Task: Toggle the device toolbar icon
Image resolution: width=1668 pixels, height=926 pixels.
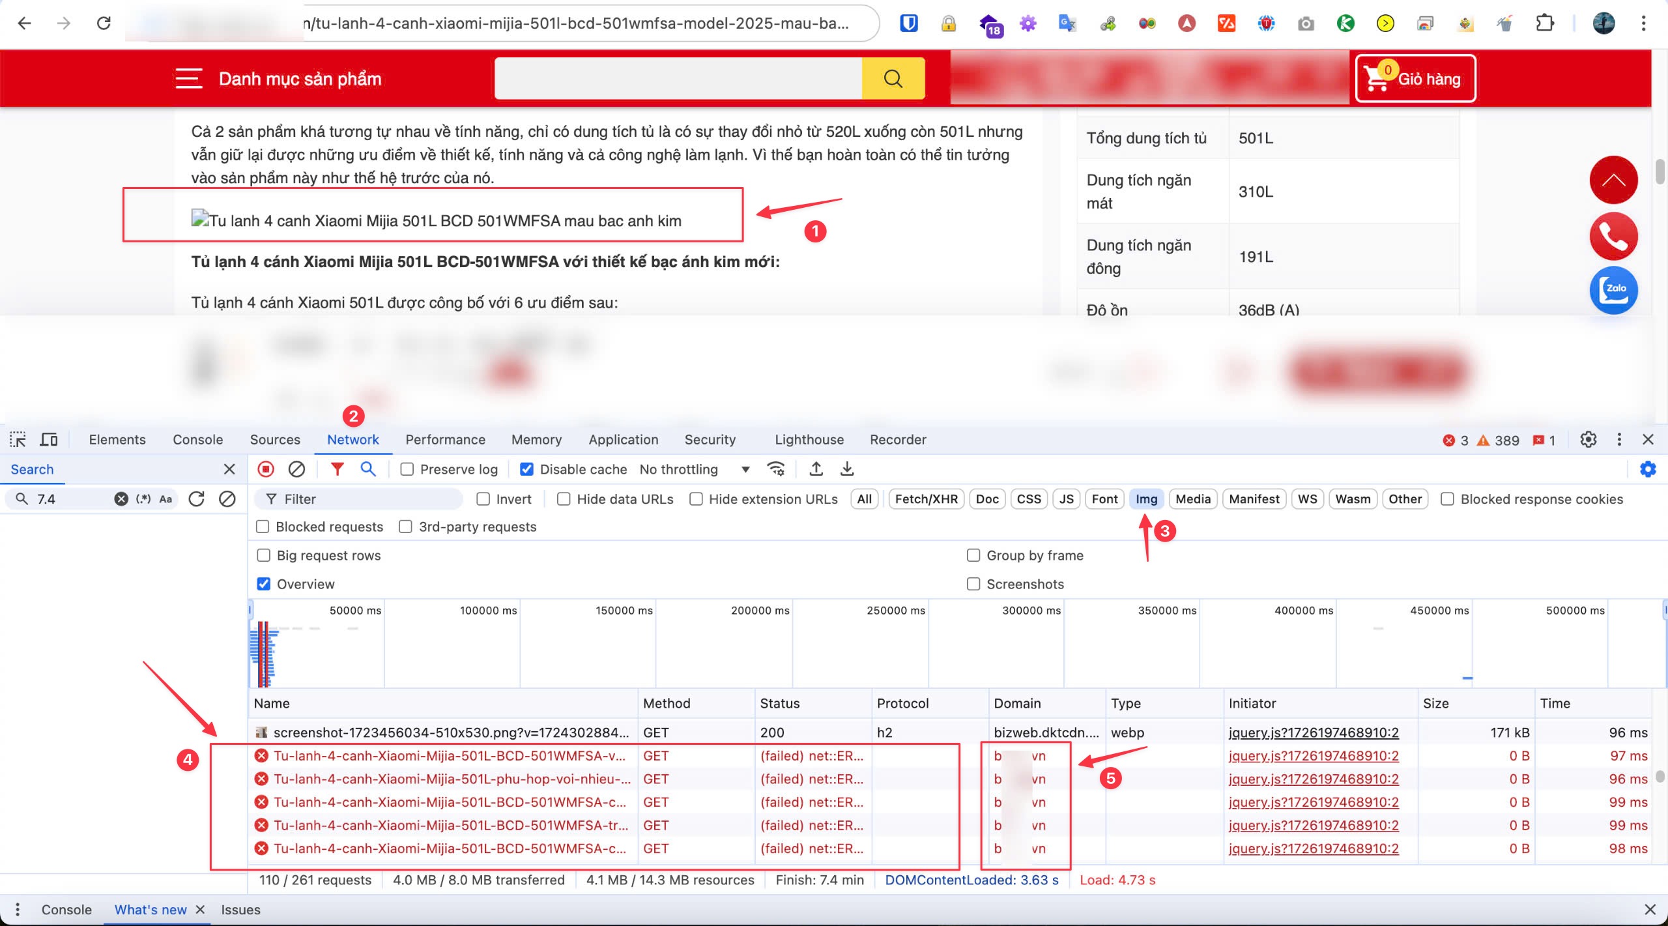Action: click(49, 440)
